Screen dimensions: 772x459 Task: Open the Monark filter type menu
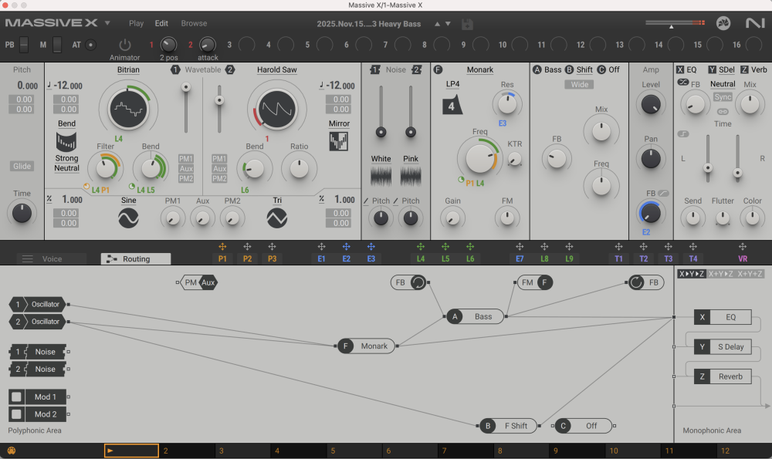point(479,70)
